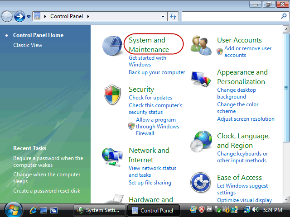Click the Forward navigation arrow button

click(19, 17)
